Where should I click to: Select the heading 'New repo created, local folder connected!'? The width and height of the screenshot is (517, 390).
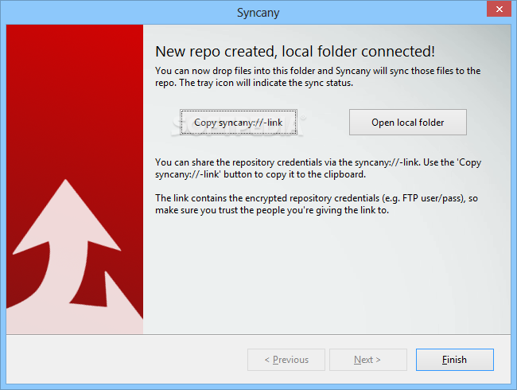coord(295,52)
